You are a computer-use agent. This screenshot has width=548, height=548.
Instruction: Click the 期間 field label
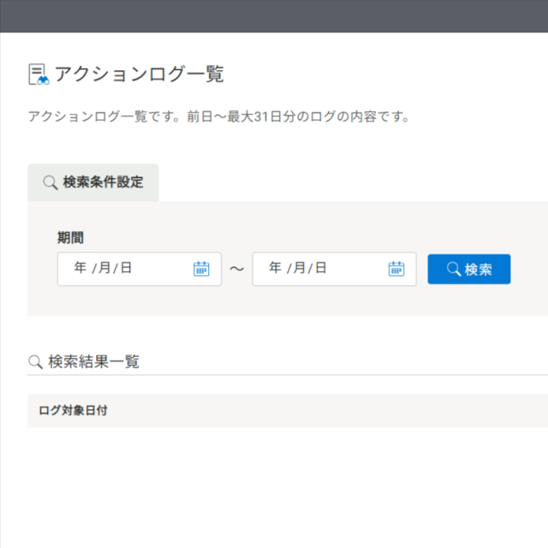70,238
